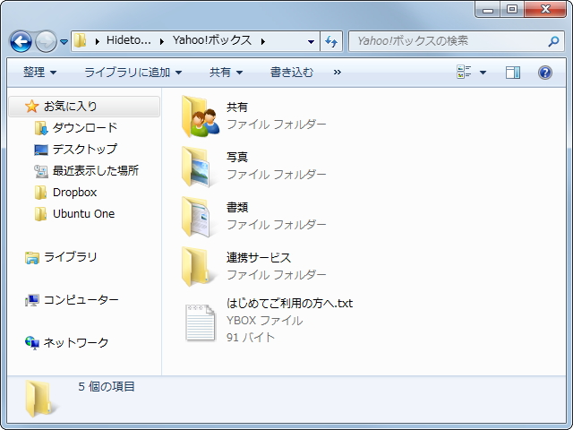Click the コンピューター icon
The height and width of the screenshot is (430, 573).
tap(32, 300)
